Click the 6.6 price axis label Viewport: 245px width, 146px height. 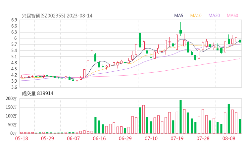14,26
